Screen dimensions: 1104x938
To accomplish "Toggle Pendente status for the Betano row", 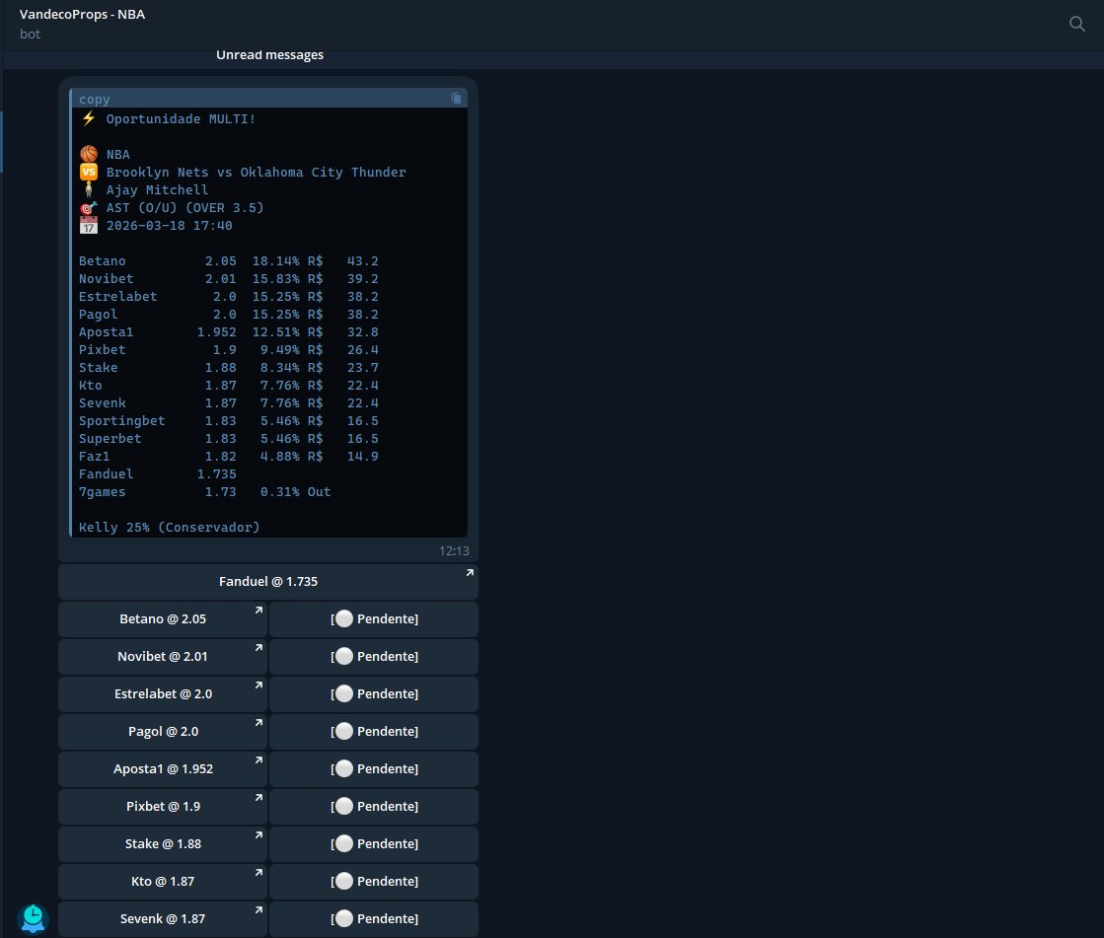I will pyautogui.click(x=374, y=618).
